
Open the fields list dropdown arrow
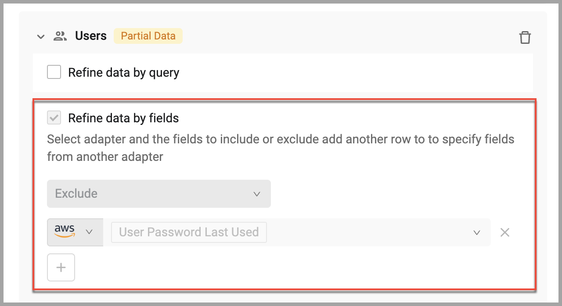click(477, 233)
